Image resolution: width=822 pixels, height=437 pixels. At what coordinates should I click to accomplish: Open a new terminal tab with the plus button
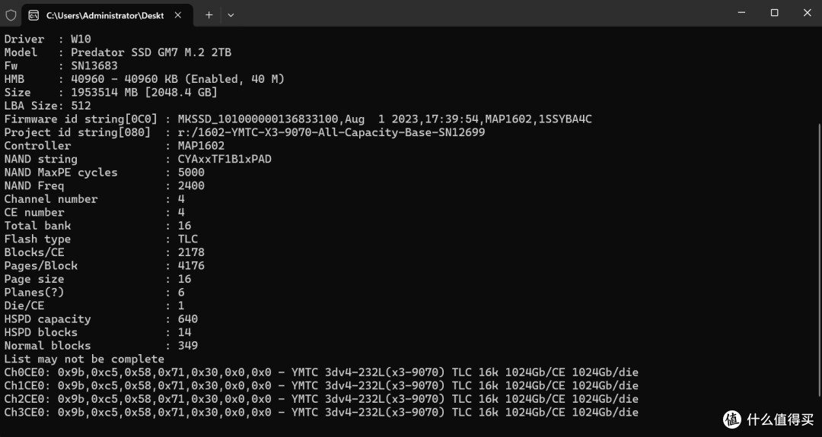point(209,15)
